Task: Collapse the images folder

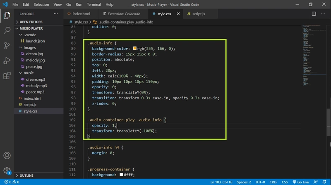Action: pyautogui.click(x=29, y=48)
